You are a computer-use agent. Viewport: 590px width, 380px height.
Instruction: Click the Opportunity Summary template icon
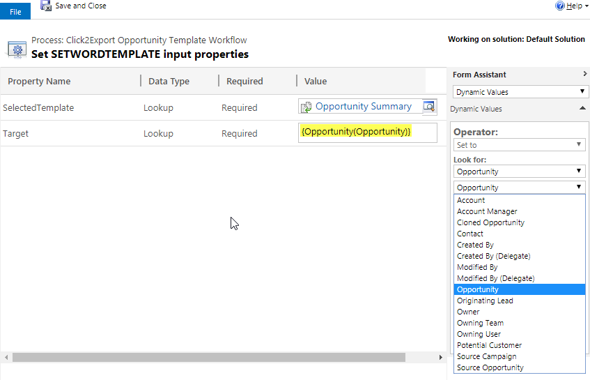[306, 107]
